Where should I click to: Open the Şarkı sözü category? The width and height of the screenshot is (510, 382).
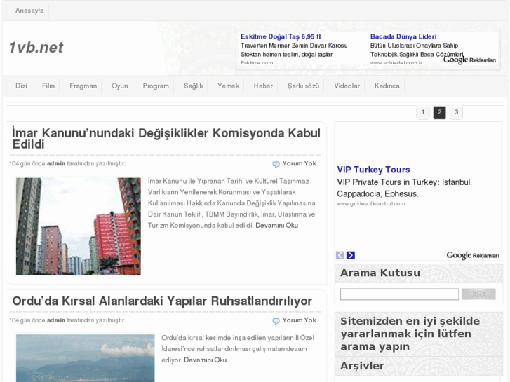coord(303,86)
